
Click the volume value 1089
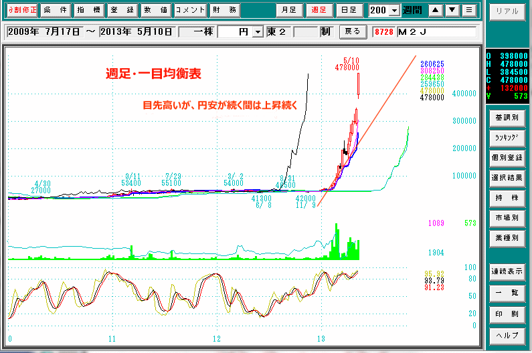(x=436, y=223)
